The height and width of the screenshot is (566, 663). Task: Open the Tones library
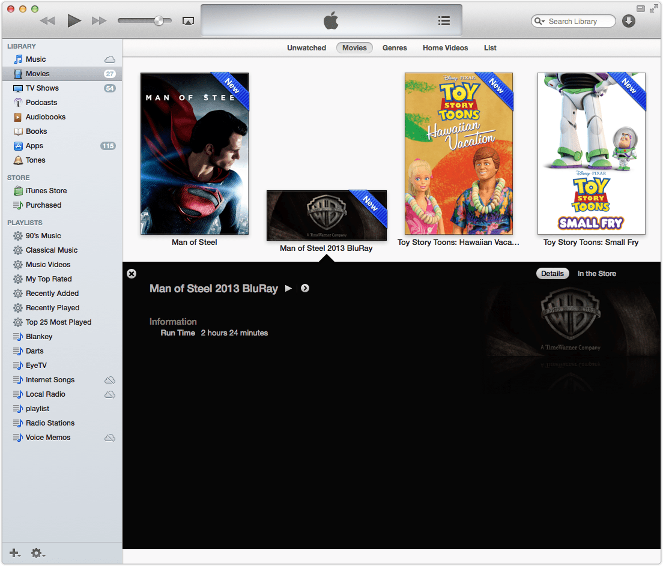[x=61, y=160]
